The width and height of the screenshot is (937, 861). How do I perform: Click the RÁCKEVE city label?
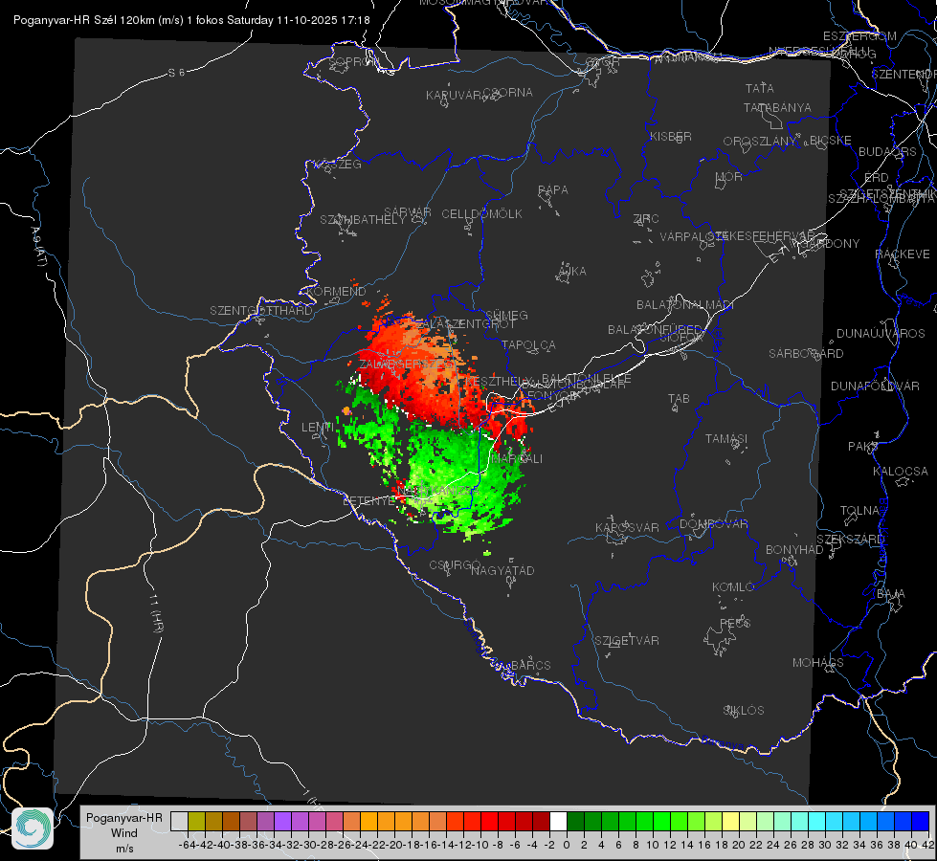pyautogui.click(x=903, y=255)
